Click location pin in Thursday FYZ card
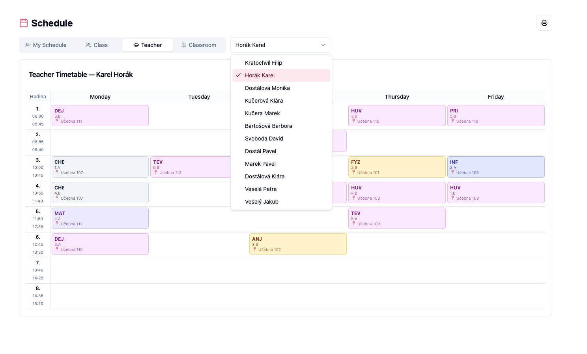The image size is (587, 354). 353,172
